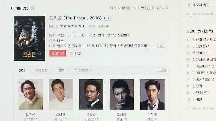Screen dimensions: 216x121
Task: Open 더보기 on the cast tab bar
Action: (x=161, y=70)
